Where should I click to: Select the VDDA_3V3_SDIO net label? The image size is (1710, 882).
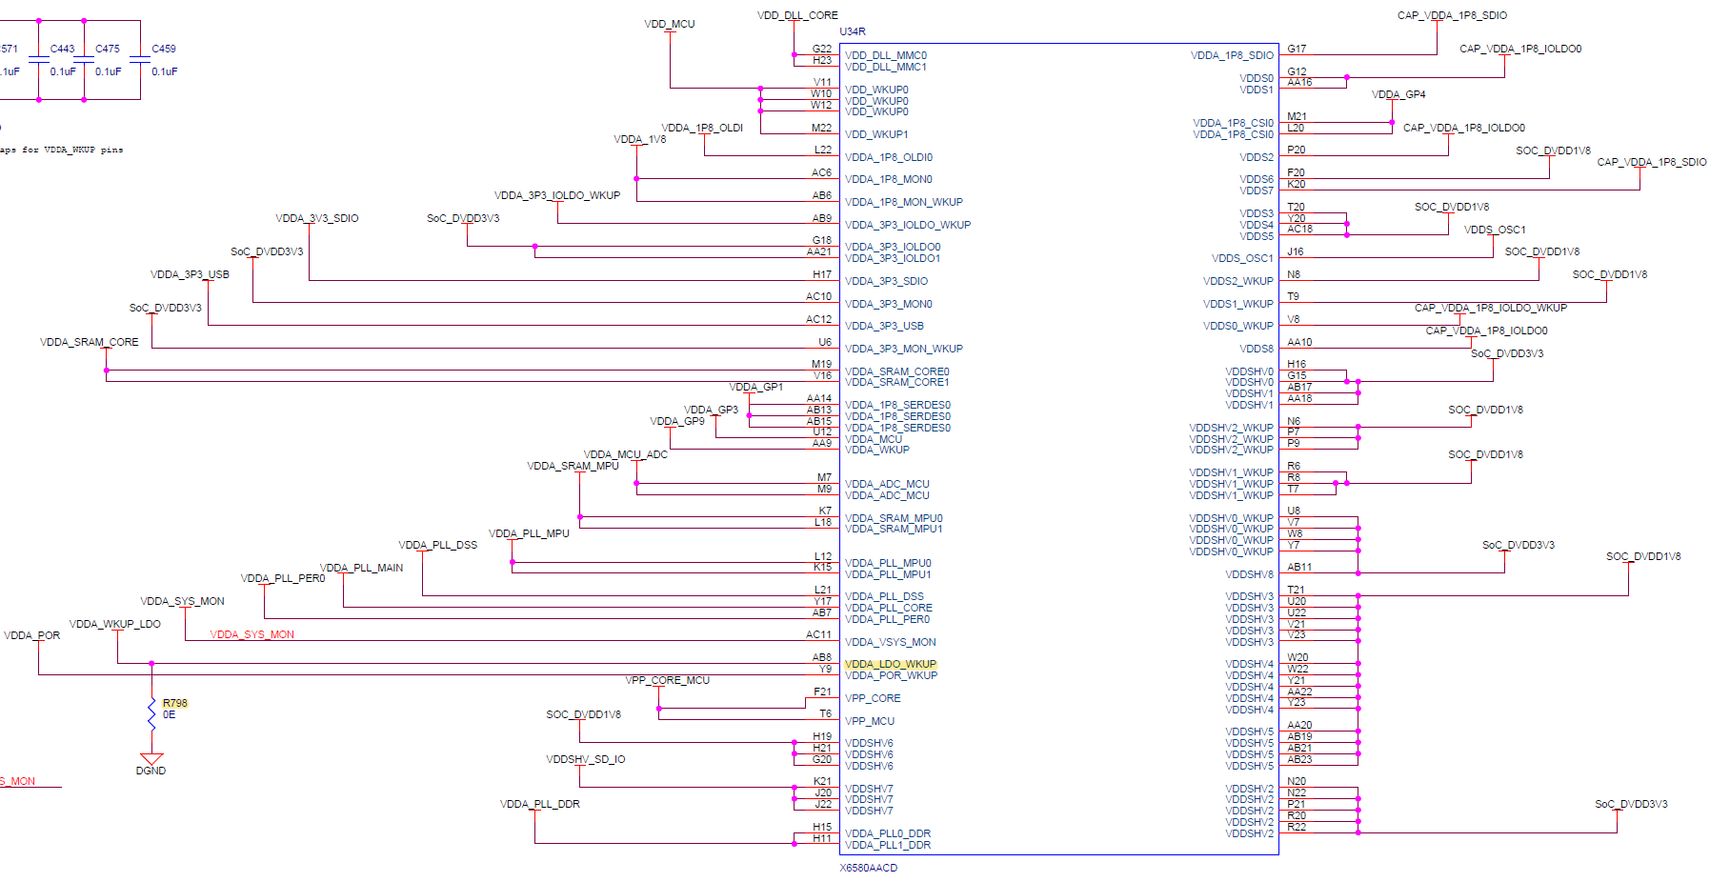(317, 218)
